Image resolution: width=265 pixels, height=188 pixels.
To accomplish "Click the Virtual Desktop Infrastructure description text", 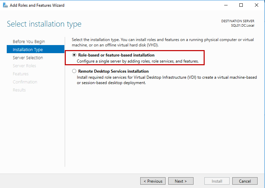I will 167,80.
